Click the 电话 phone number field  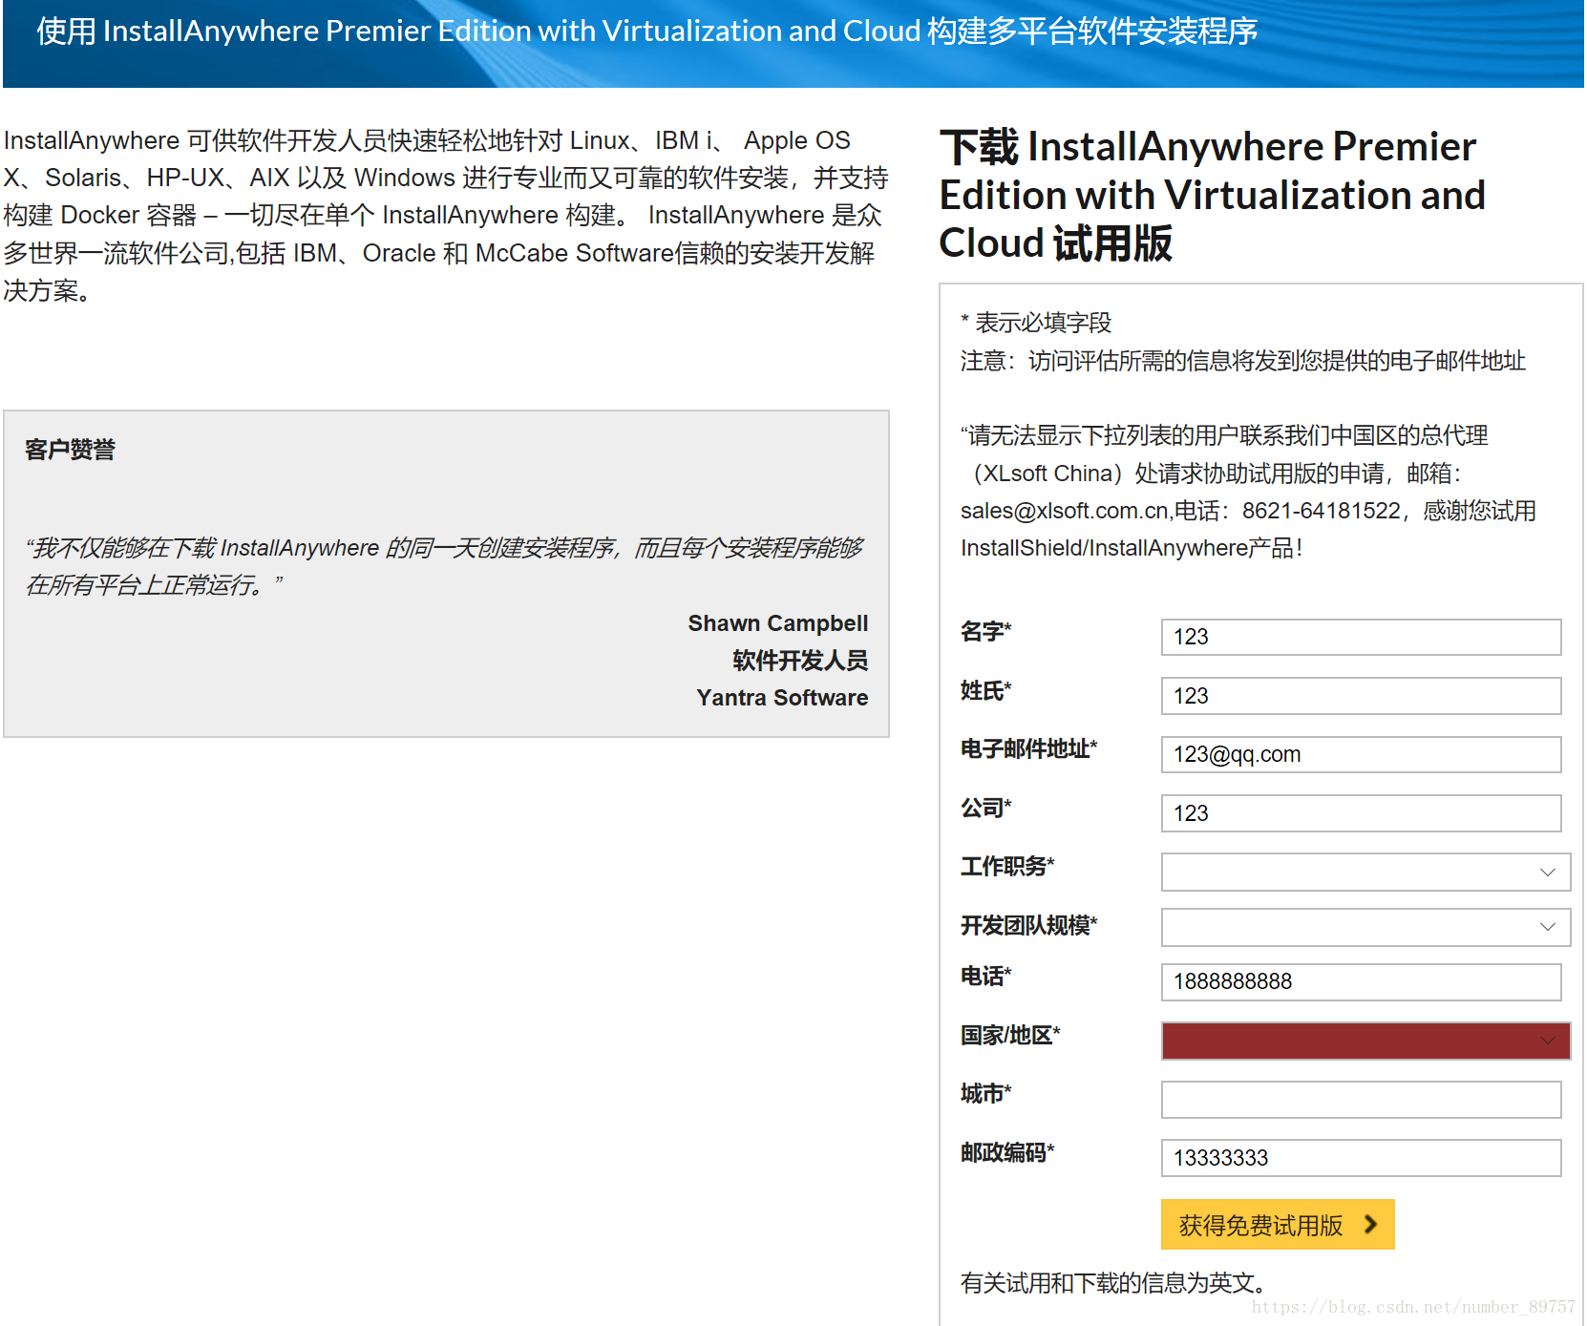pyautogui.click(x=1361, y=981)
